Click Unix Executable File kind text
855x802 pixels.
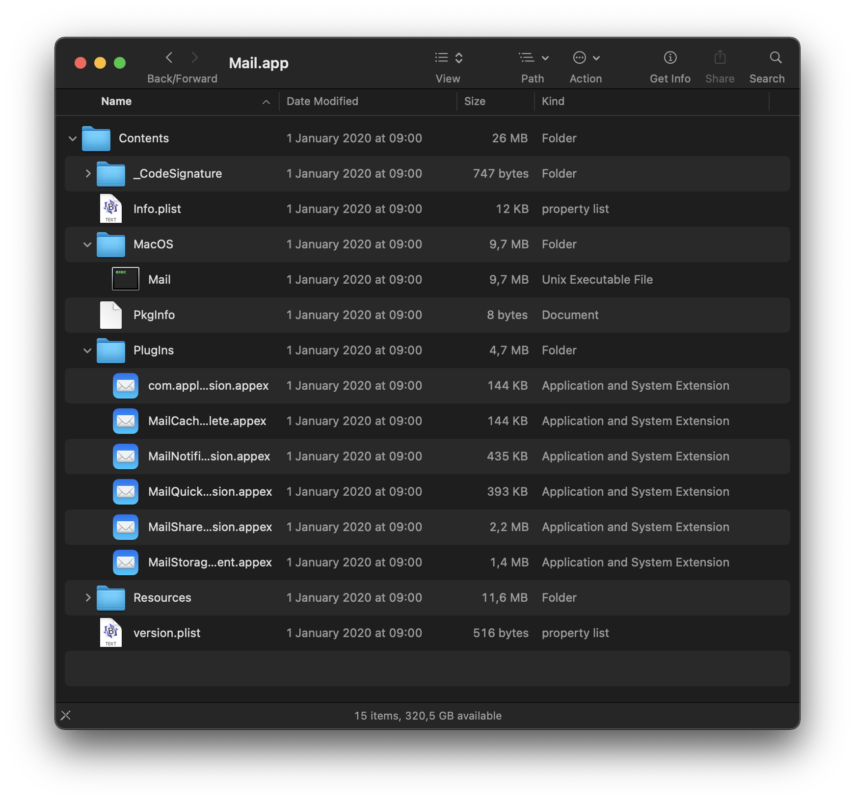pos(597,280)
